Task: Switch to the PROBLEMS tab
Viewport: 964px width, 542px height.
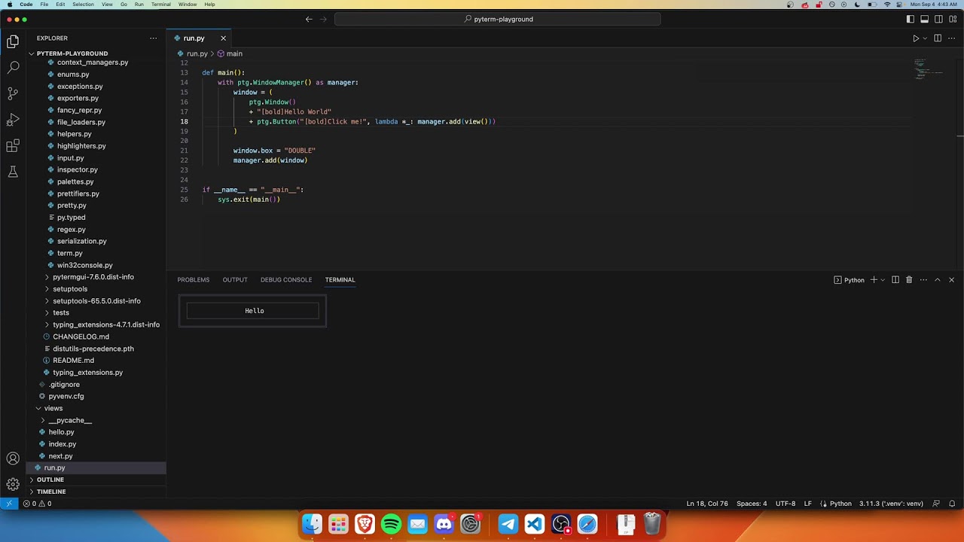Action: pos(194,280)
